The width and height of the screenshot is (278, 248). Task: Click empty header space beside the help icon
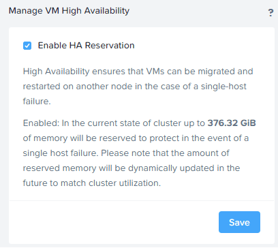point(198,12)
